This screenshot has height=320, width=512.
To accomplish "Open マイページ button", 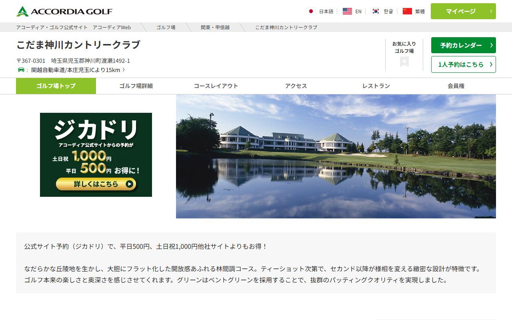I will [x=463, y=11].
